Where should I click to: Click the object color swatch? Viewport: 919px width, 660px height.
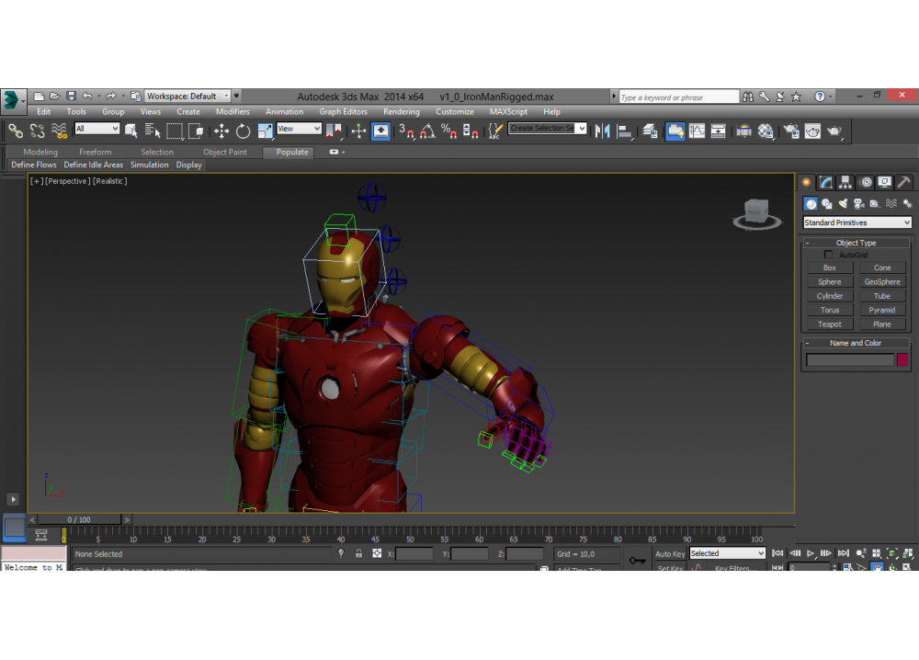point(902,359)
